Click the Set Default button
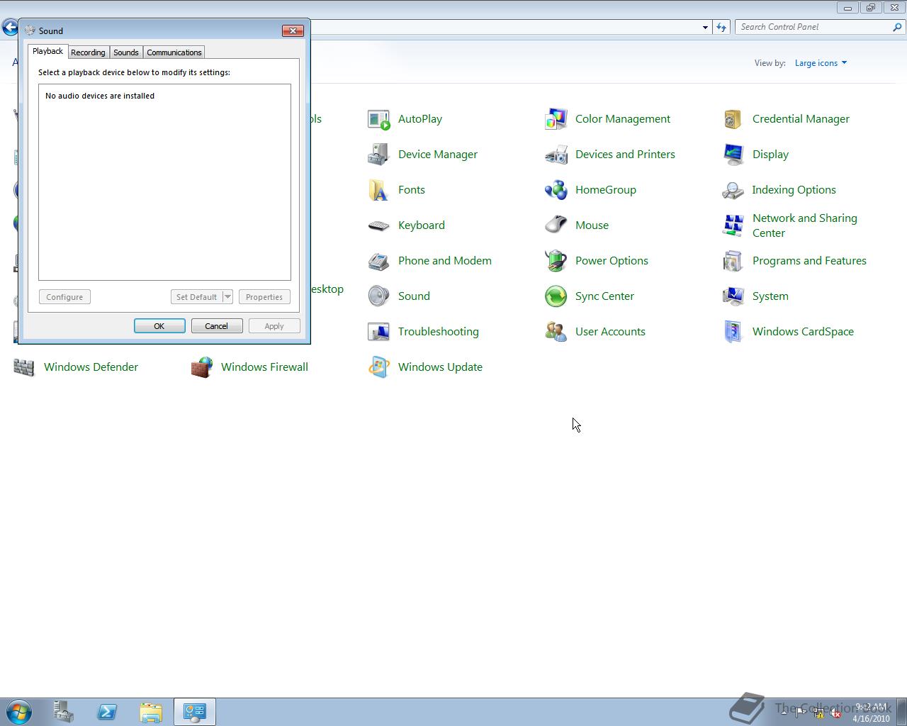This screenshot has width=907, height=726. tap(196, 297)
